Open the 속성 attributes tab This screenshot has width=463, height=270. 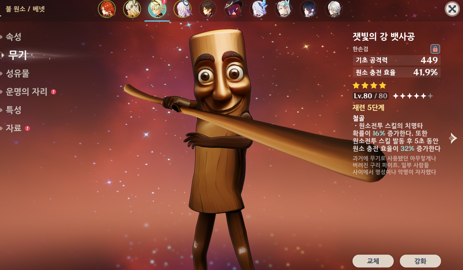coord(13,37)
